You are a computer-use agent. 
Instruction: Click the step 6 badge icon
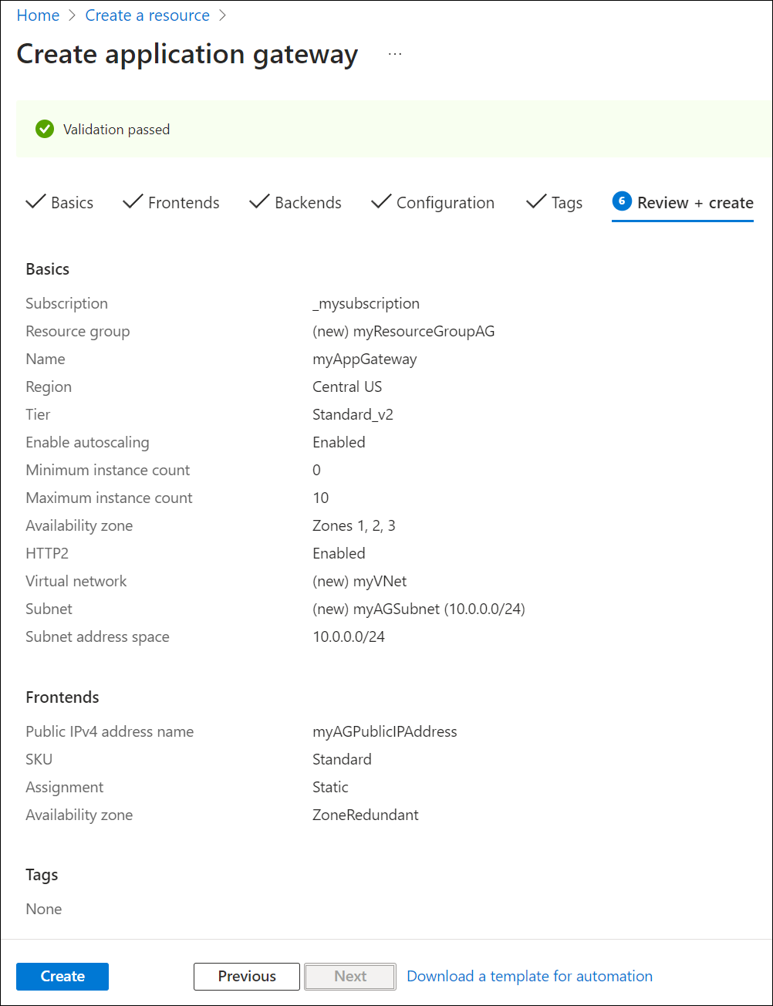[622, 201]
